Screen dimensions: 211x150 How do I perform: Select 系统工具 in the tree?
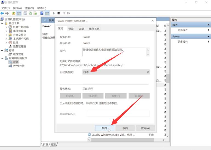coord(14,23)
